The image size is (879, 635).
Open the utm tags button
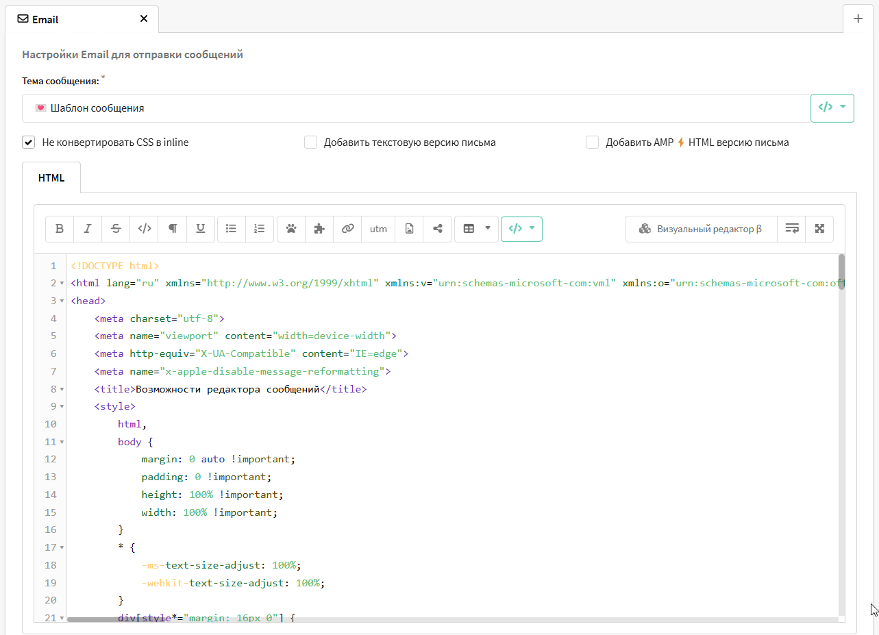pos(378,229)
